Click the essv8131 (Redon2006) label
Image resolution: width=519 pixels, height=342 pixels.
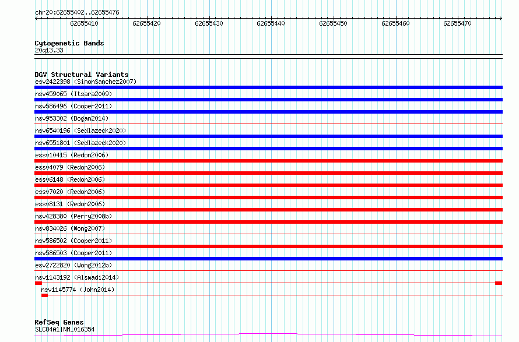click(x=70, y=204)
